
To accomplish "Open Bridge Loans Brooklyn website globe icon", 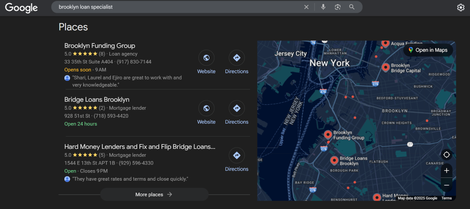I will tap(206, 108).
